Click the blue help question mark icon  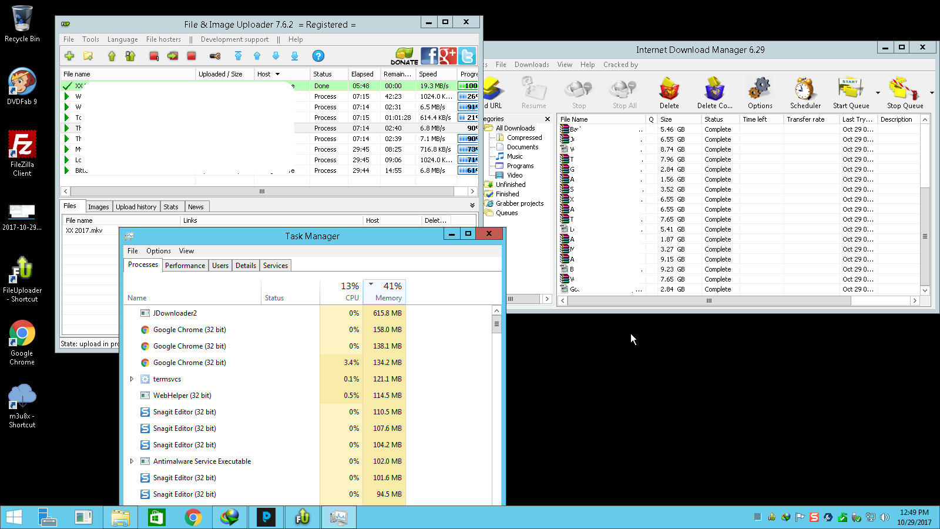(x=318, y=56)
